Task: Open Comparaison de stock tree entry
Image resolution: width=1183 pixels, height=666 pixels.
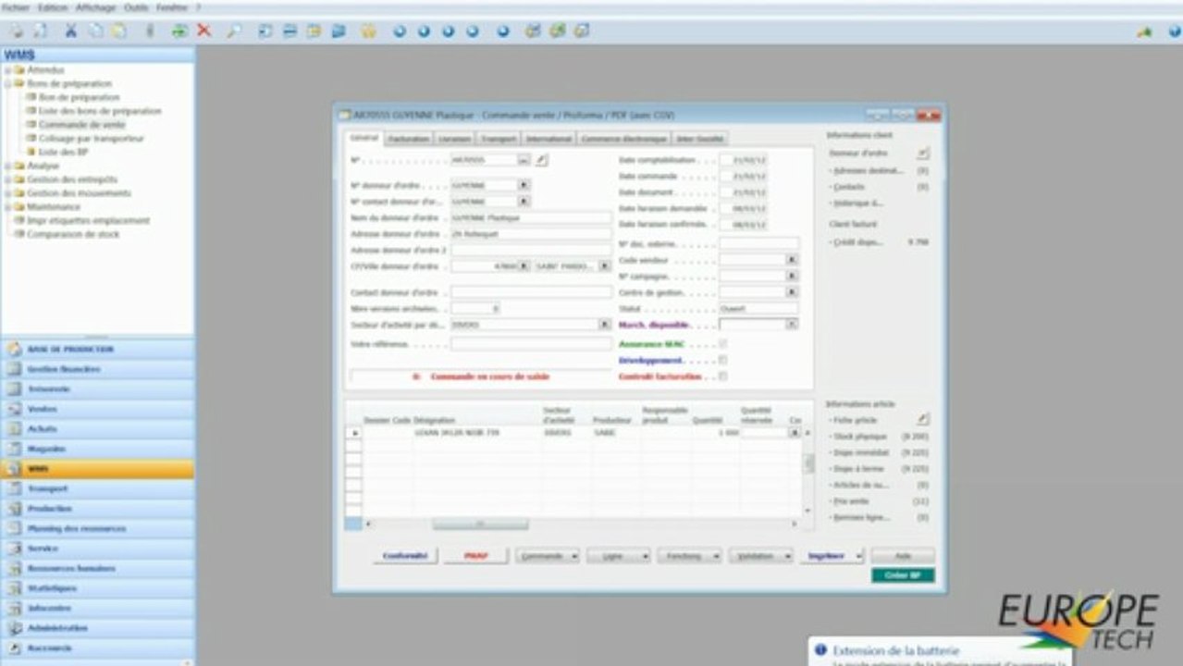Action: 73,234
